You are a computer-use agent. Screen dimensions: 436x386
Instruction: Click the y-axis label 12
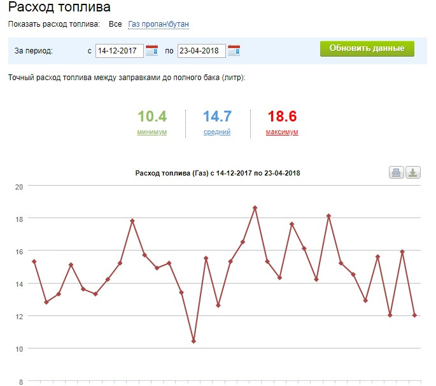(19, 317)
